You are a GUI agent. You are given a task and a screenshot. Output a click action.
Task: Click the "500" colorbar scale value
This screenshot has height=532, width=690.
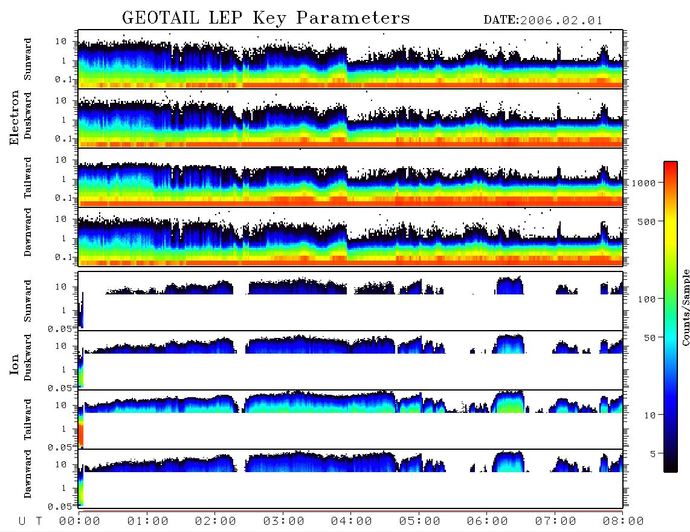(x=646, y=221)
